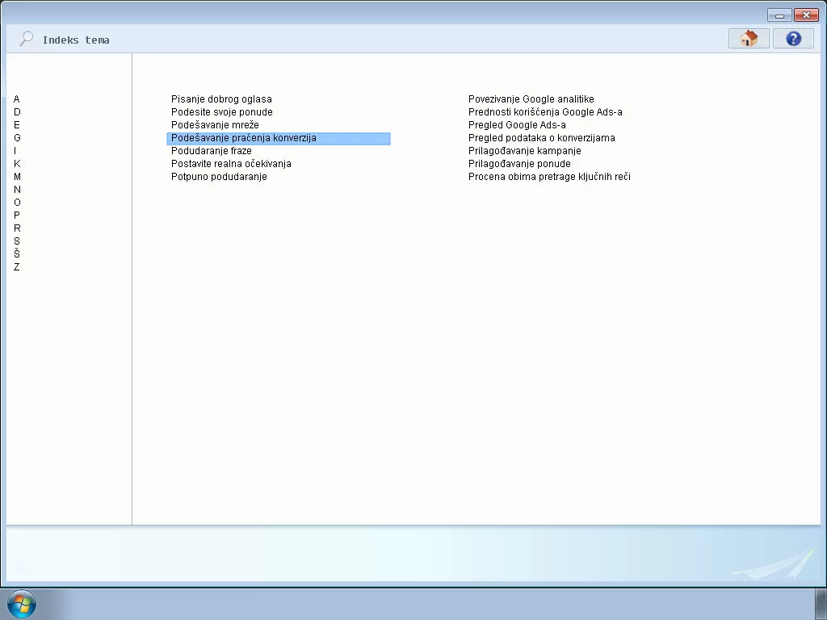Click the magnifier search icon by Indeks tema
This screenshot has width=827, height=620.
(x=26, y=39)
